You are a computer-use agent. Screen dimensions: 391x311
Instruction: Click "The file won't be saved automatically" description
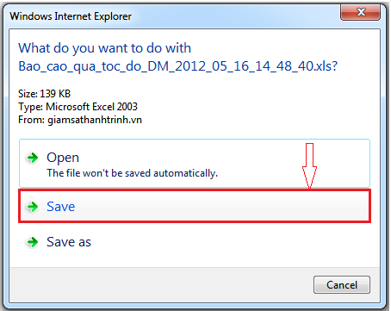coord(133,173)
